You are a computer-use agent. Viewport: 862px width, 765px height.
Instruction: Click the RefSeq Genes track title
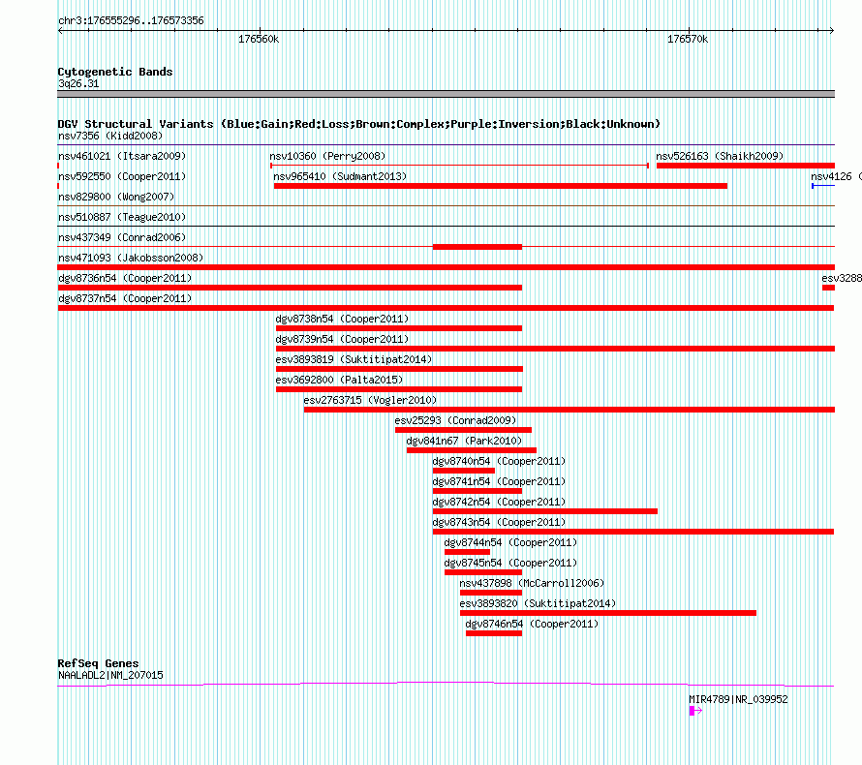point(98,663)
